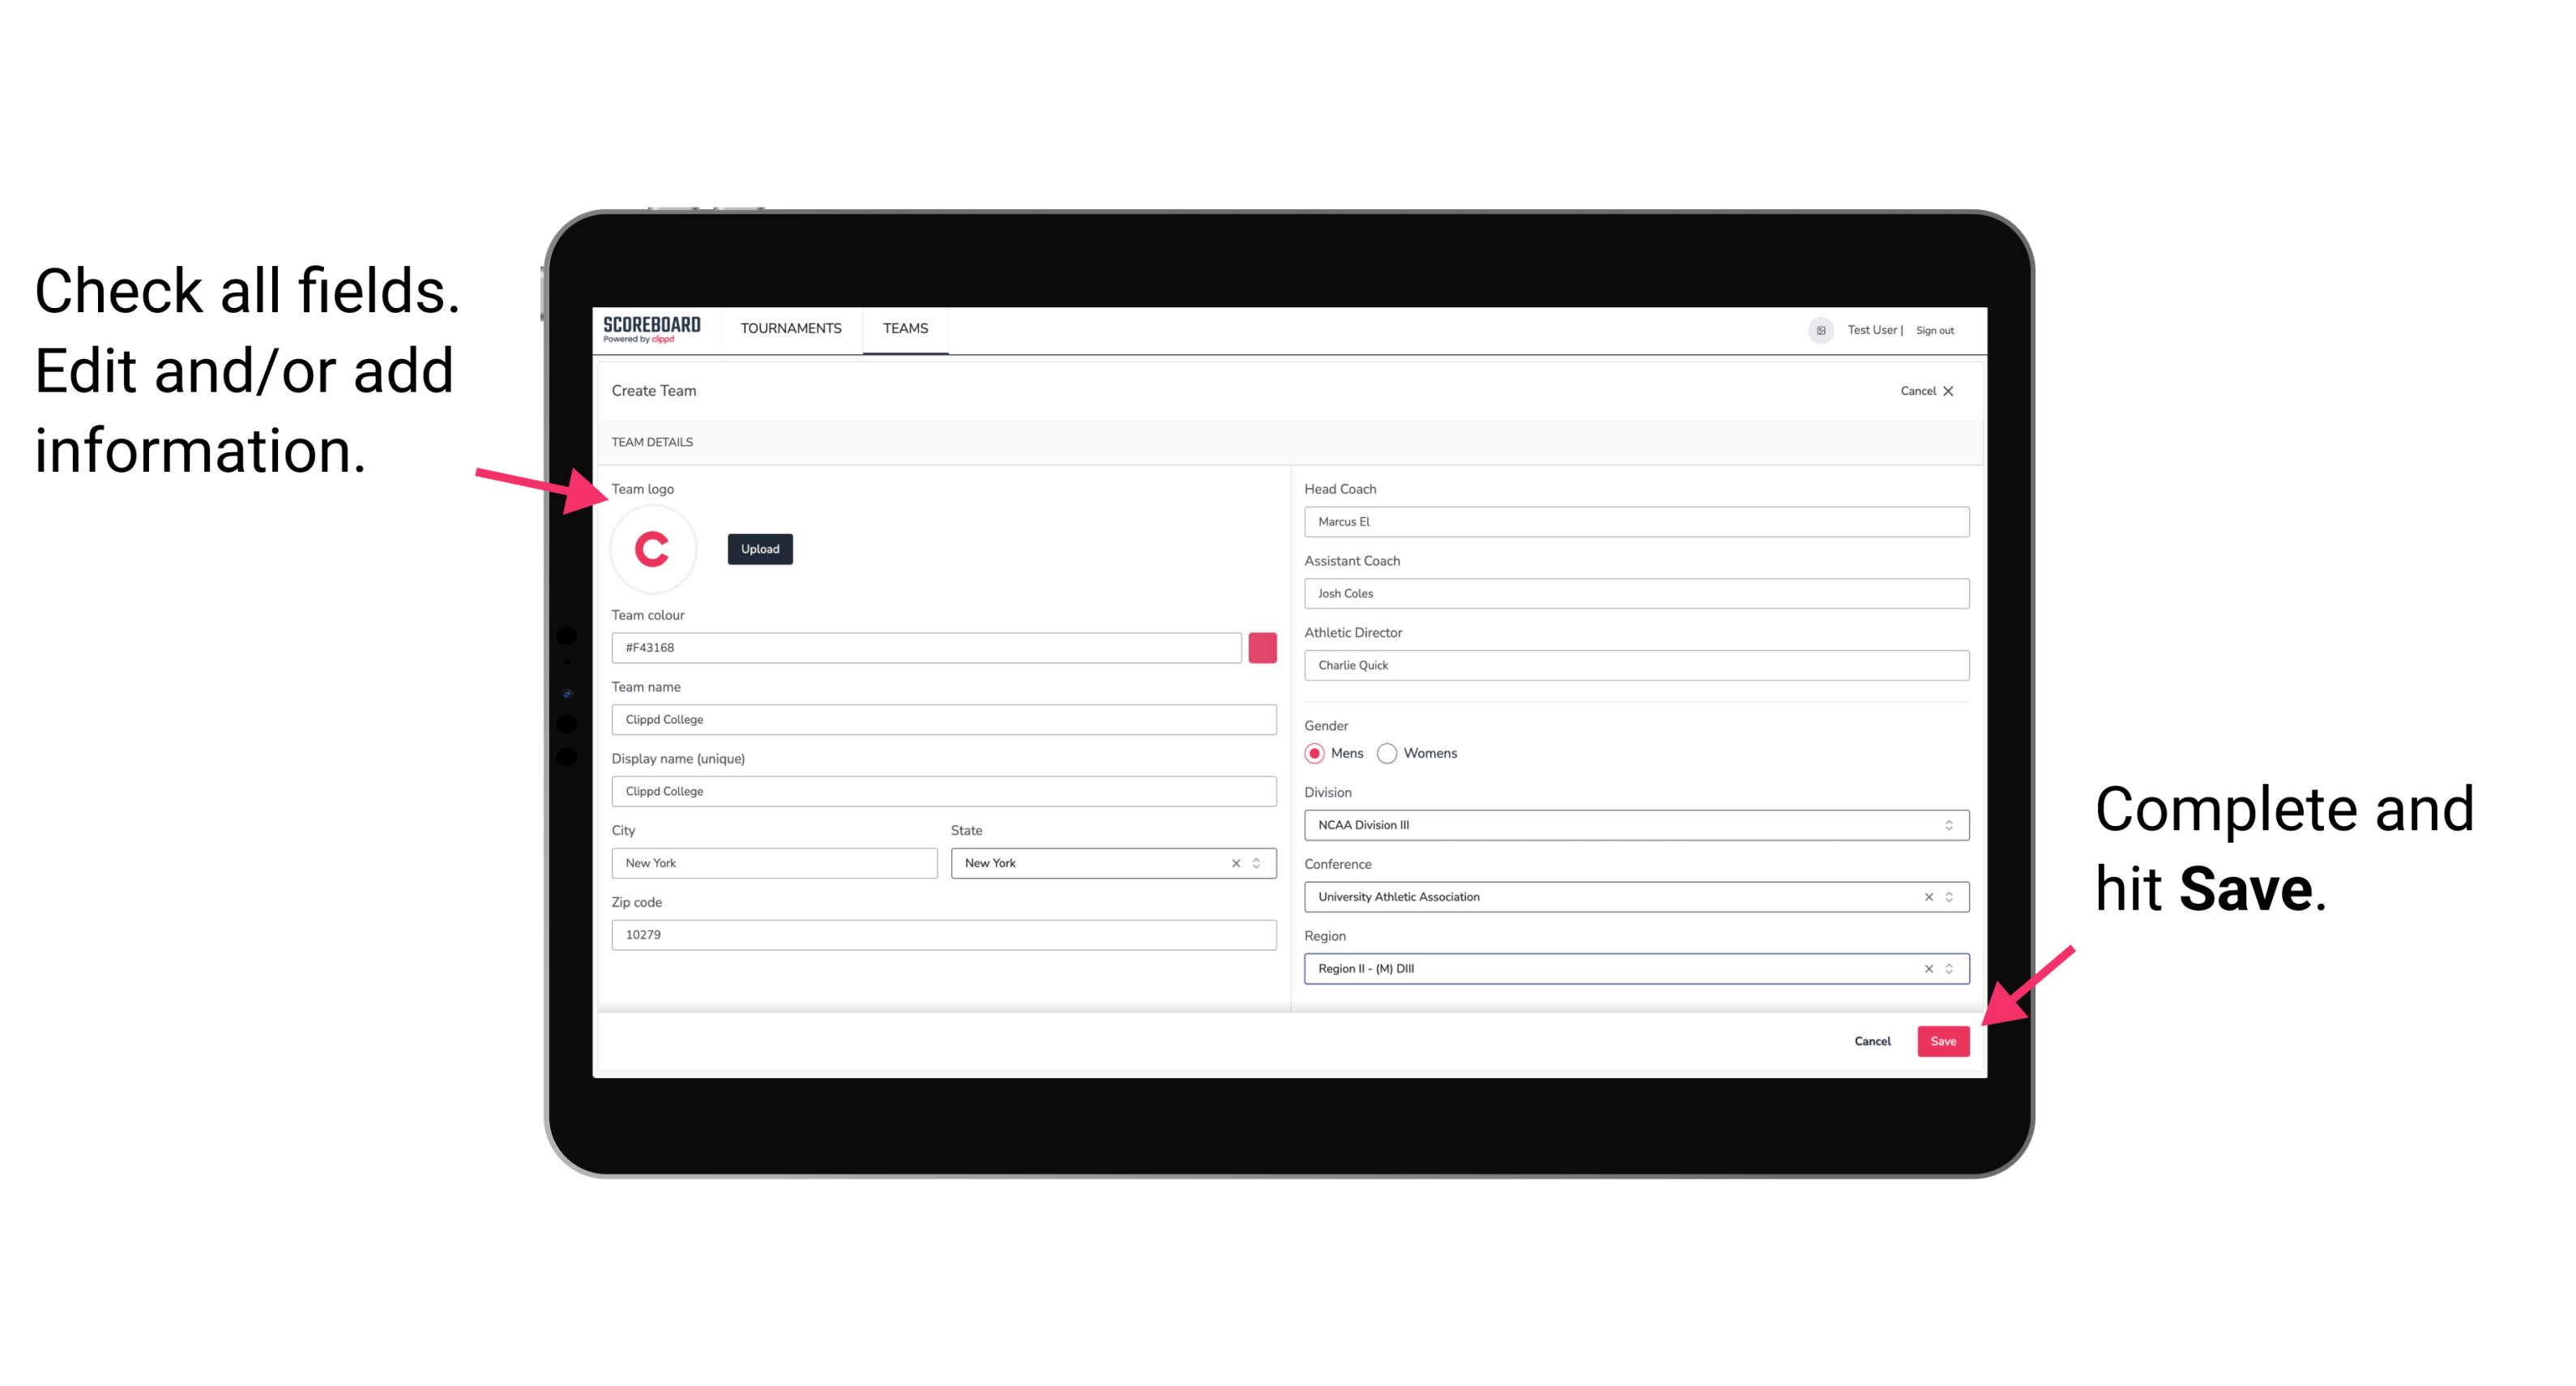Switch to the TEAMS tab

click(x=909, y=327)
